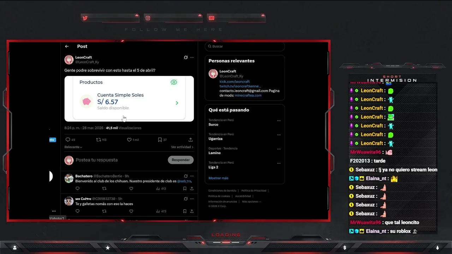Open the left sidebar three-dot more menu
Viewport: 452px width, 254px height.
coord(54,211)
